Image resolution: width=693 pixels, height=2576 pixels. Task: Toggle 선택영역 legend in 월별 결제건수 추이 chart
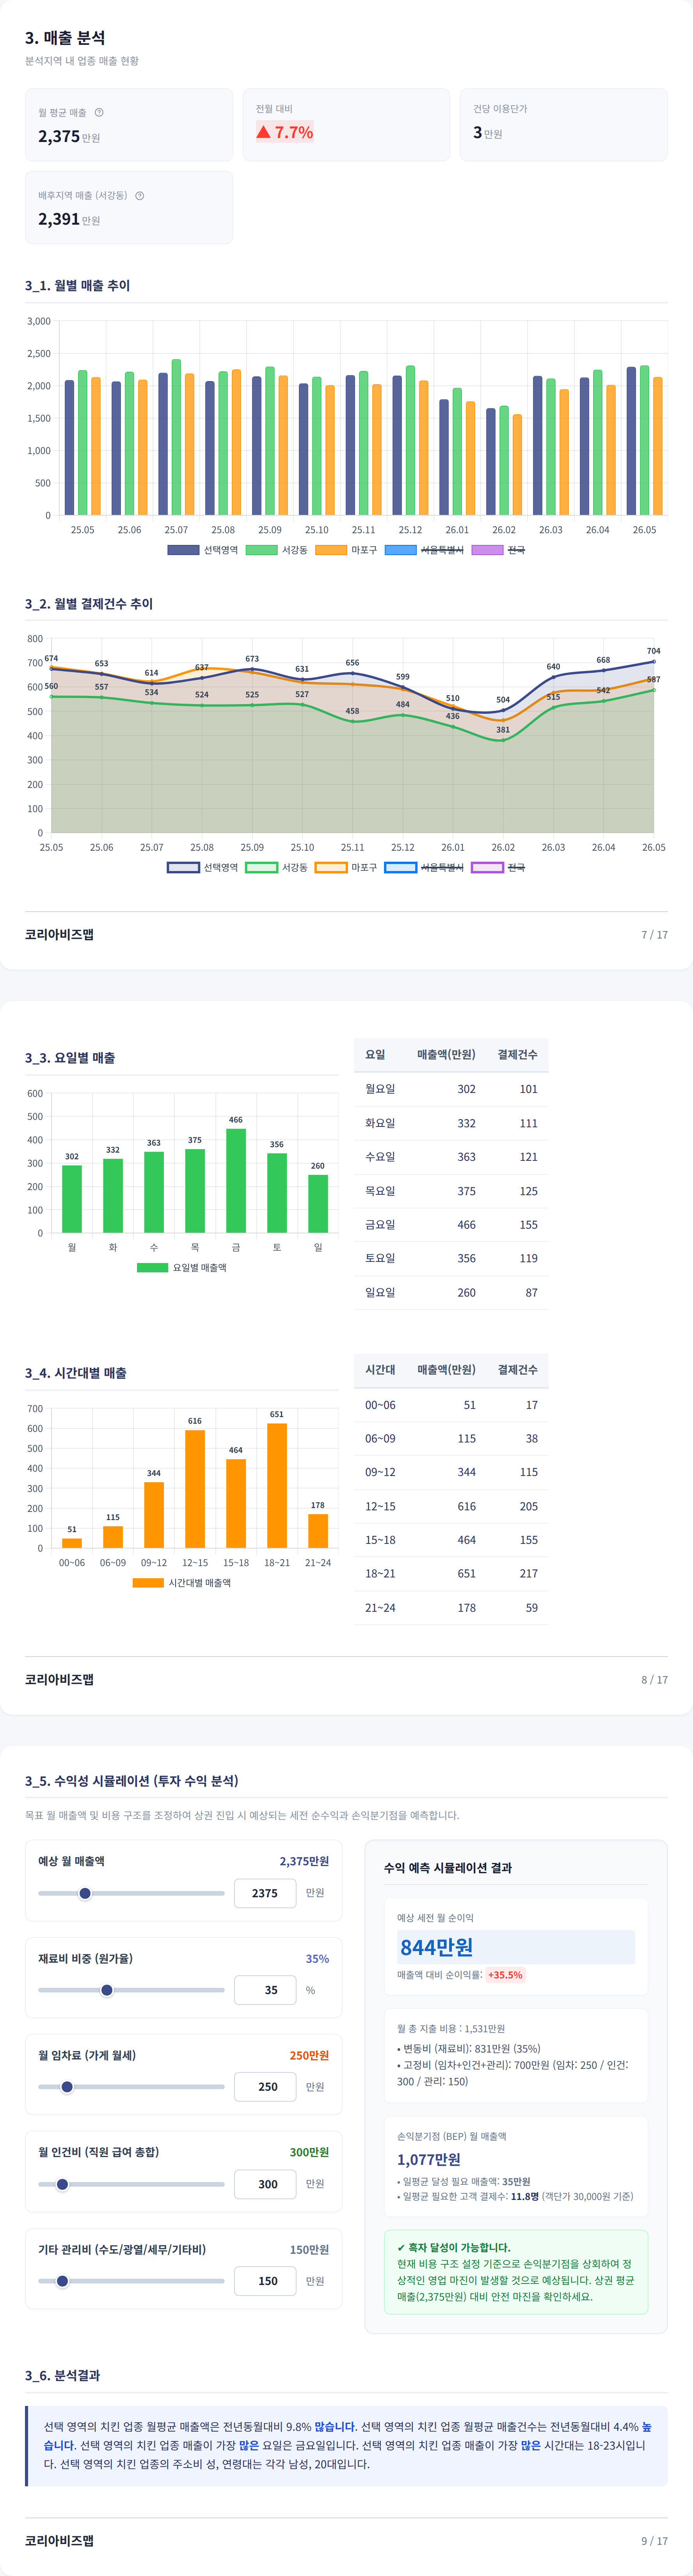[x=202, y=867]
